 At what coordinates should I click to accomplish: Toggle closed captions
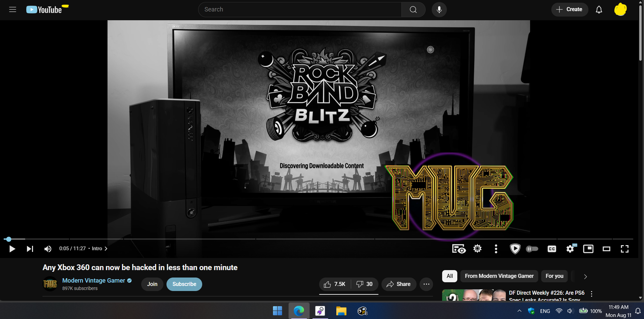pos(552,249)
